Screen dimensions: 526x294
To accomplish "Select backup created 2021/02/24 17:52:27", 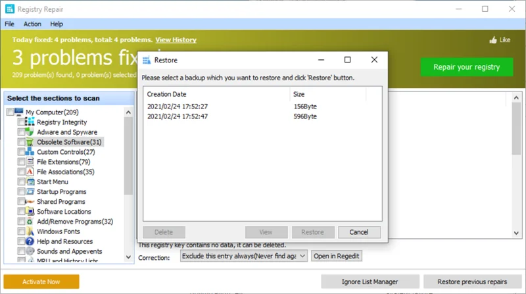I will (178, 107).
